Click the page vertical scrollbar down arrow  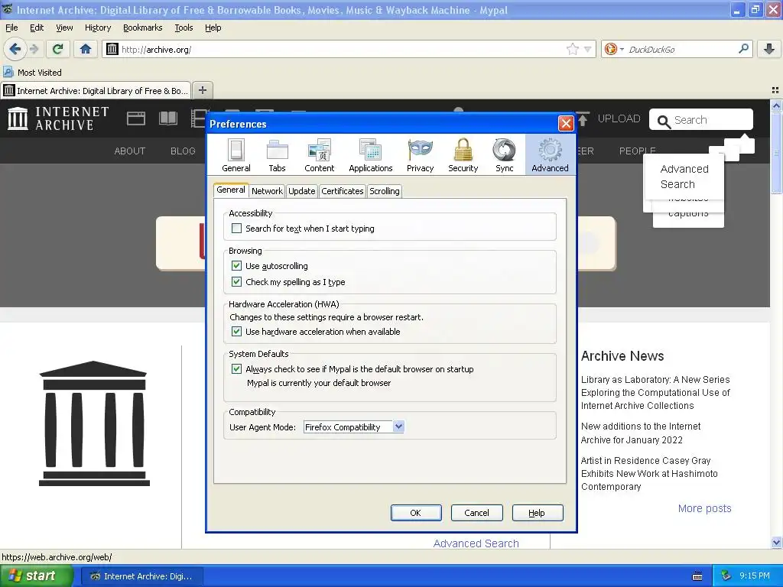(776, 542)
